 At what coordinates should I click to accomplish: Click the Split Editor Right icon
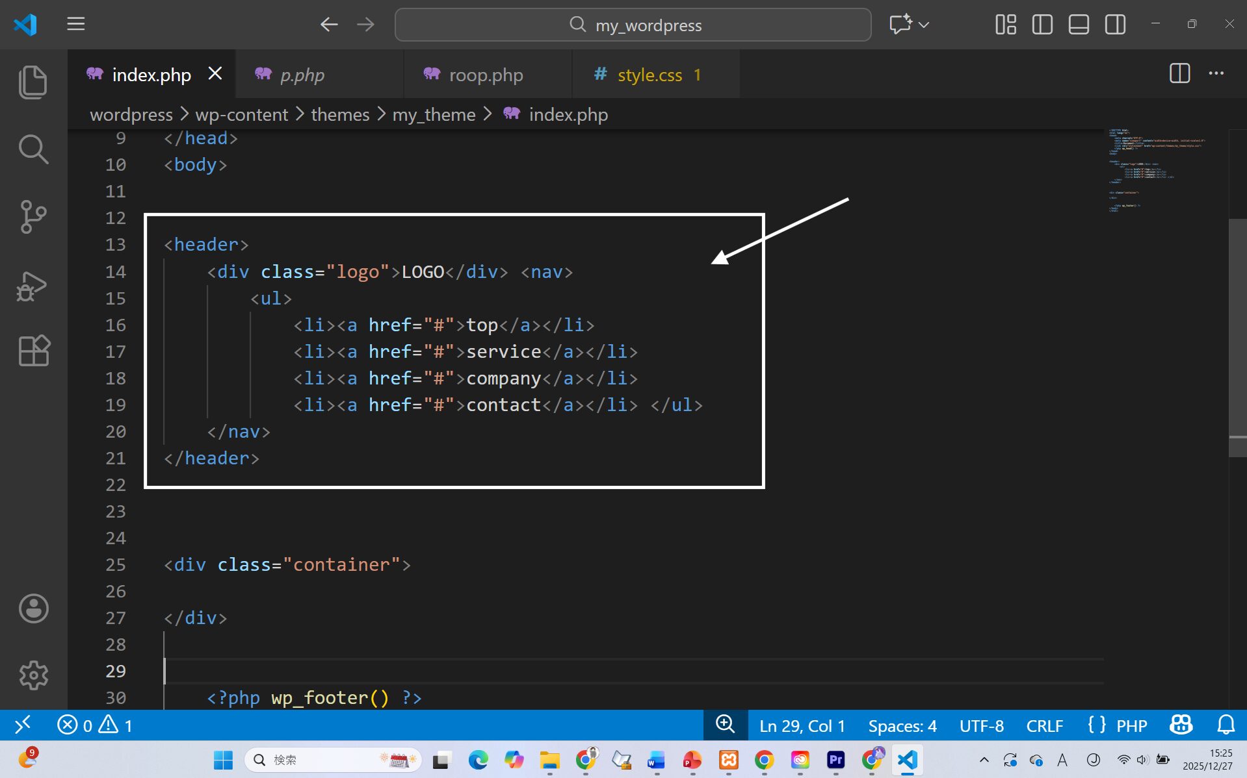[x=1179, y=73]
